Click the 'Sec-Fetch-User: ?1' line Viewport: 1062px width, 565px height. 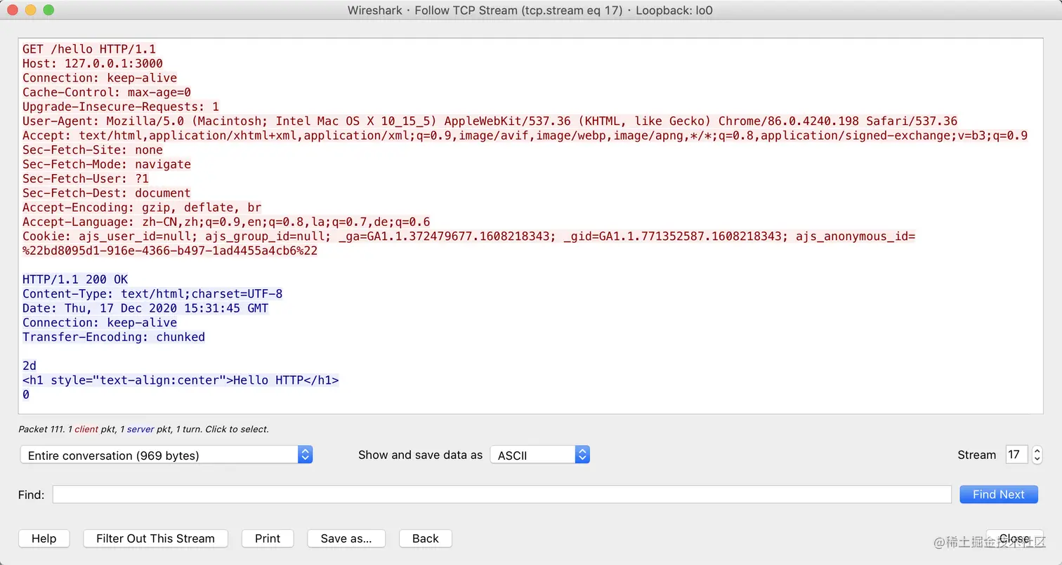86,178
